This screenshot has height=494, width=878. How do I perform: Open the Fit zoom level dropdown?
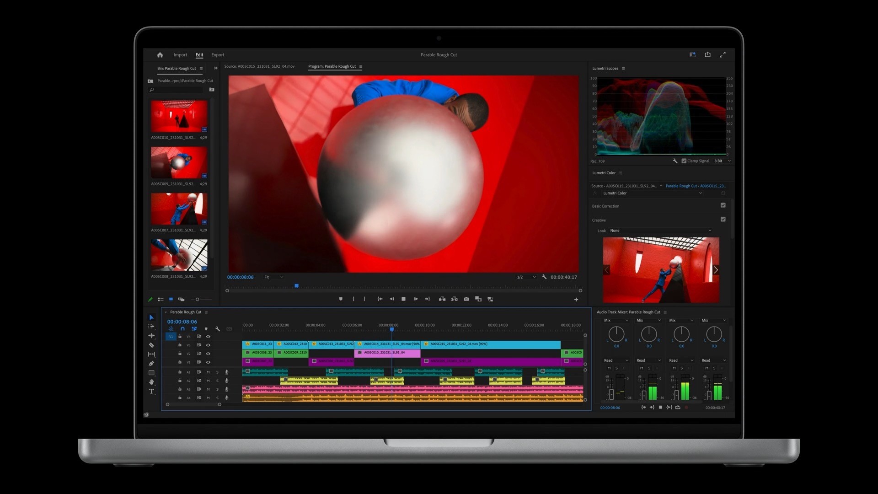(273, 277)
